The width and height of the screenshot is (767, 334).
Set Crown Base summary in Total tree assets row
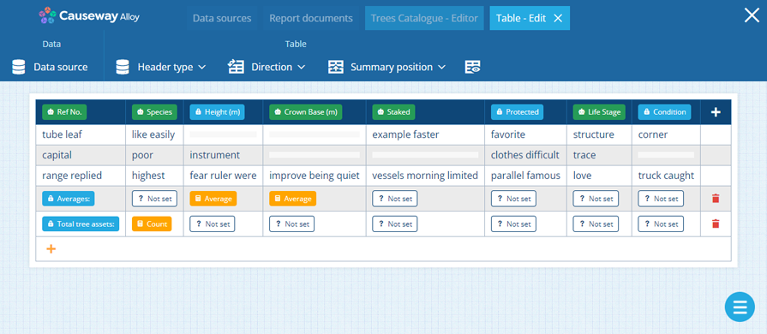291,224
